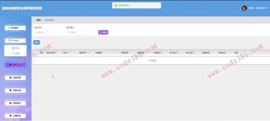
Task: Open 系统首页 in the sidebar
Action: [x=15, y=28]
